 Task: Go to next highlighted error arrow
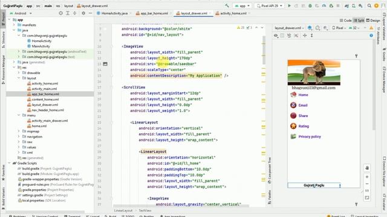point(262,28)
